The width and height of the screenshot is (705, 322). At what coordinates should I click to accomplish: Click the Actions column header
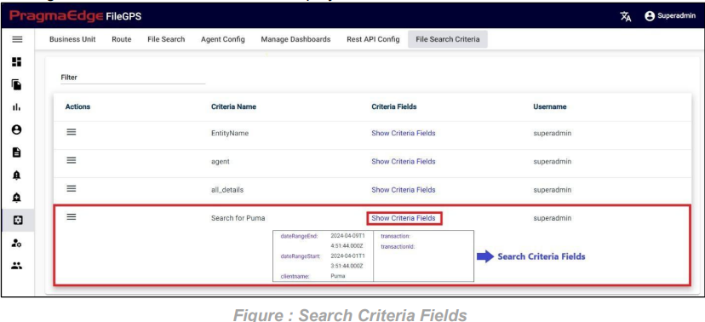(x=77, y=107)
